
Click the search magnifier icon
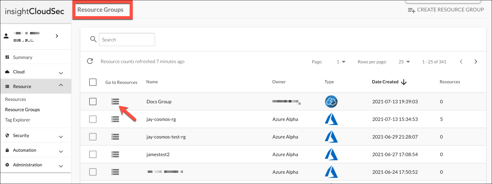[x=93, y=39]
